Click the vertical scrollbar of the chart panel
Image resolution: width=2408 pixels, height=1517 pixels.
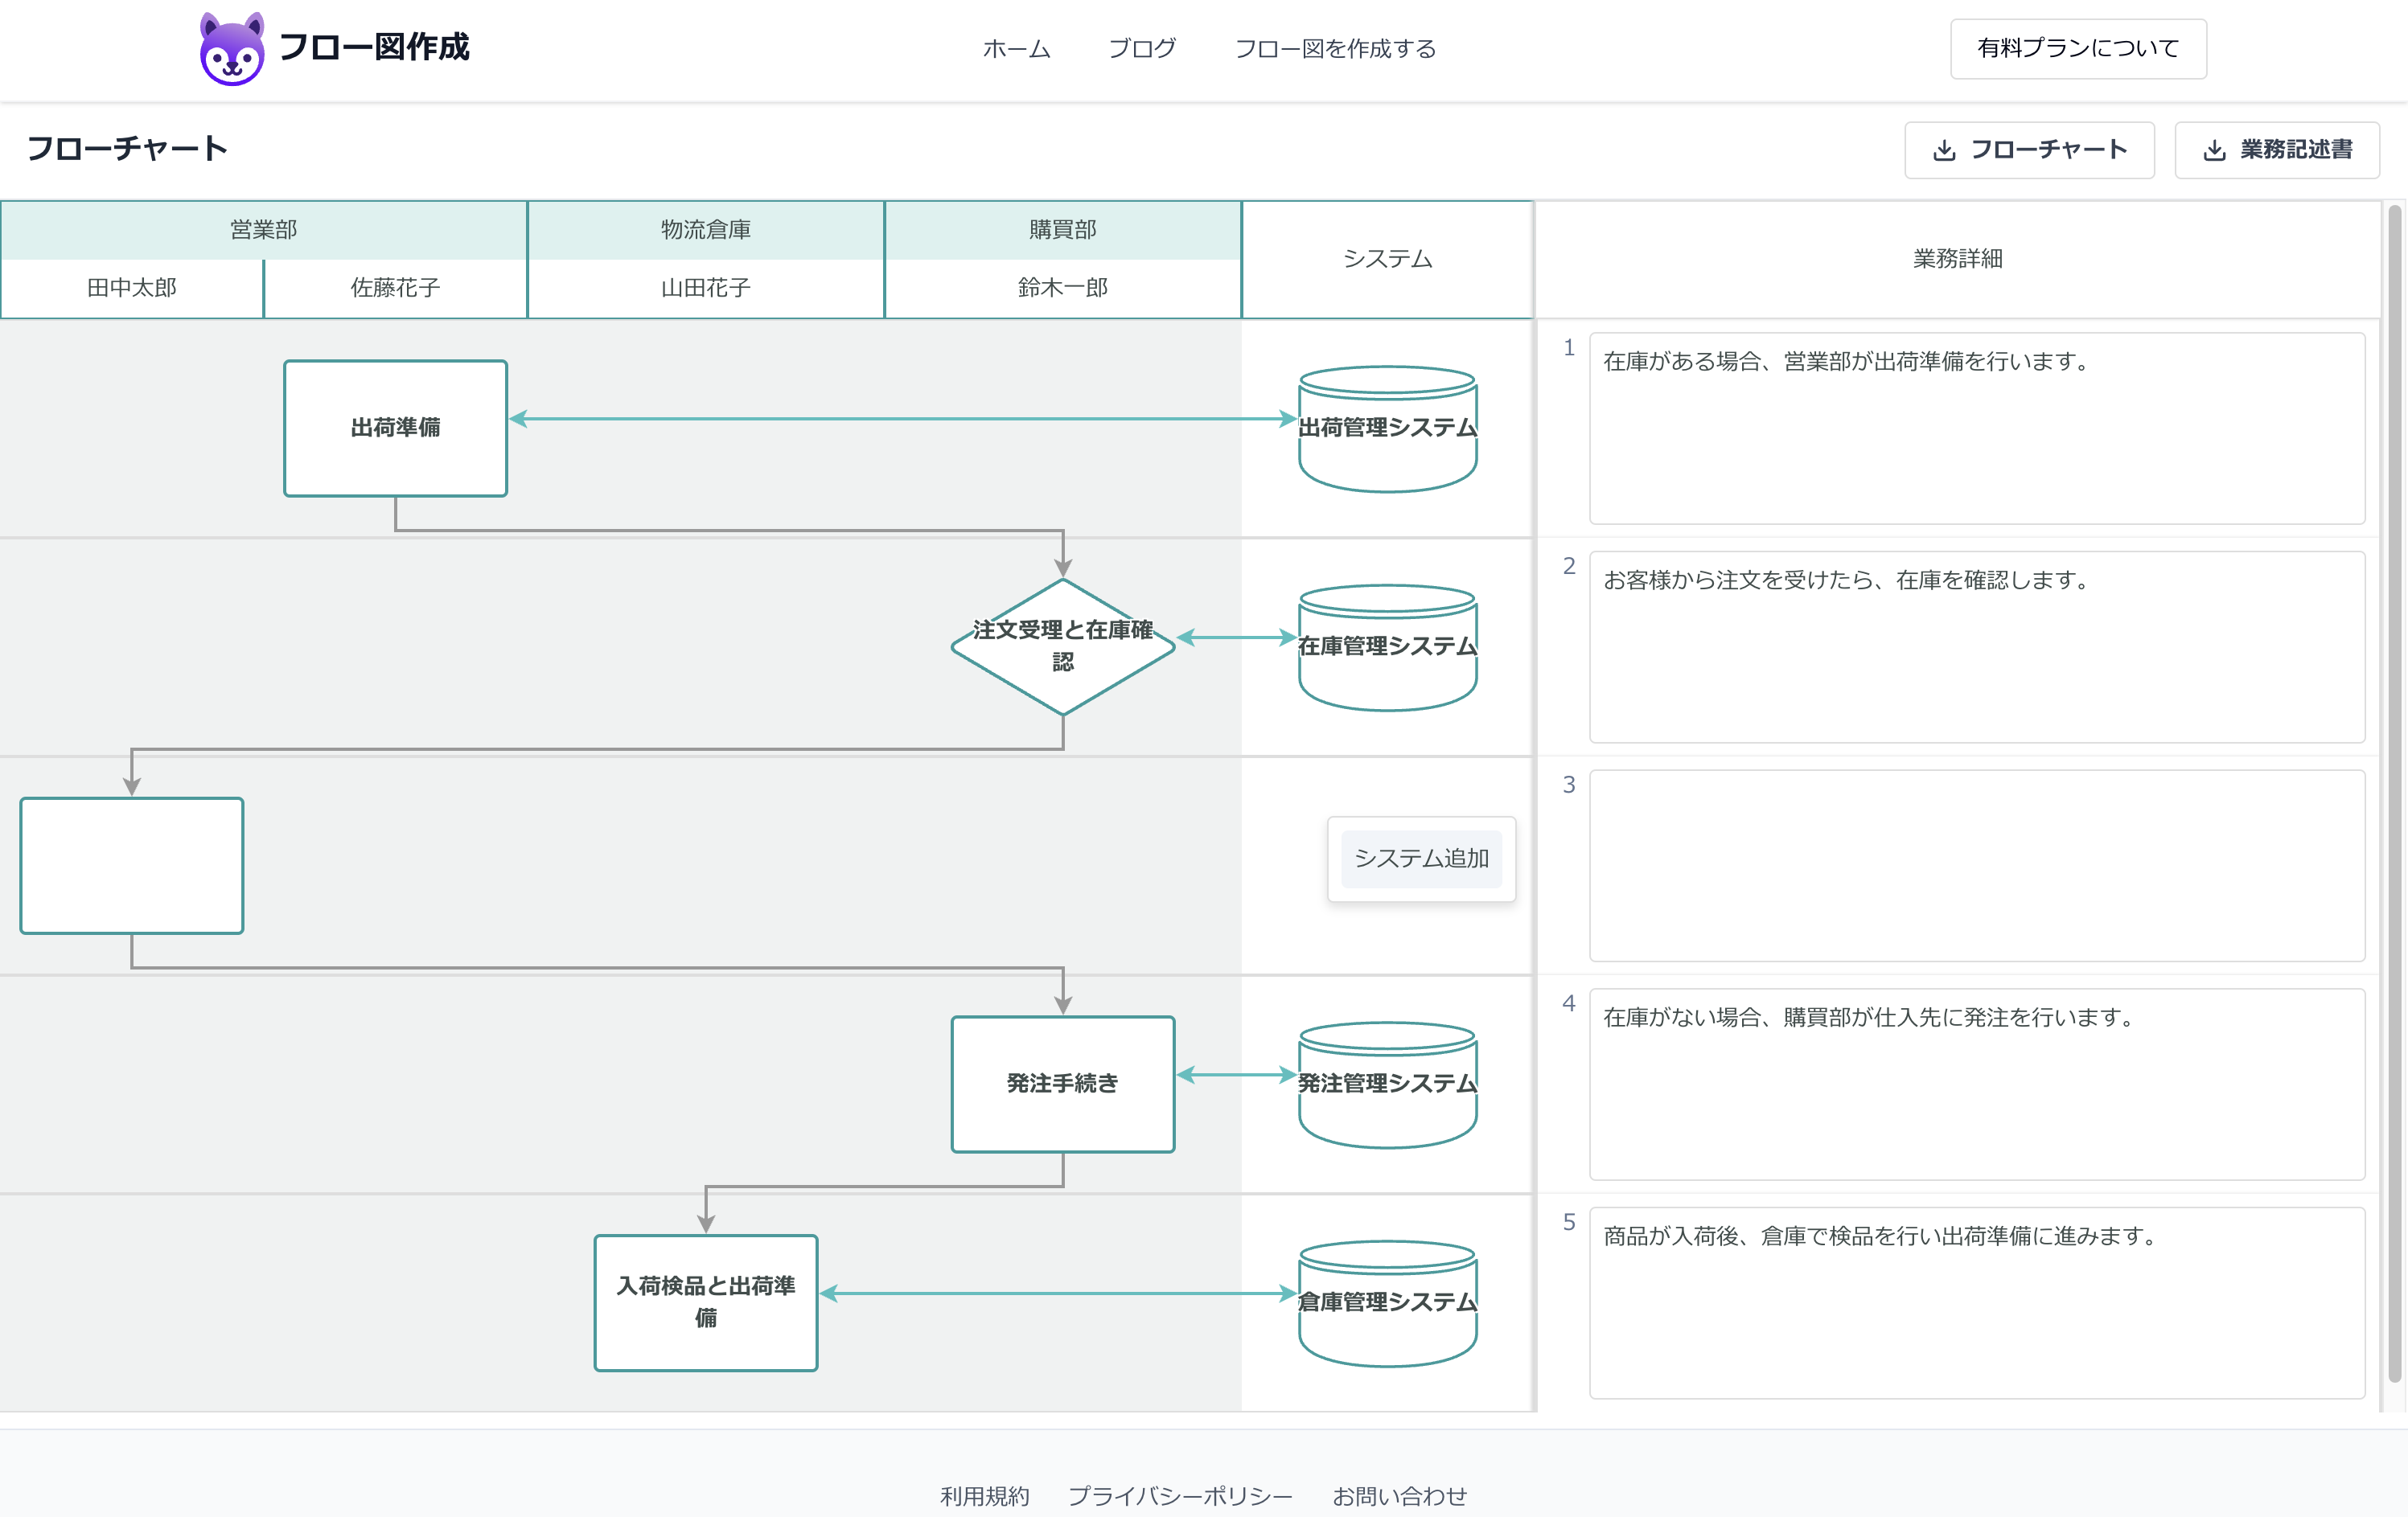(2395, 794)
